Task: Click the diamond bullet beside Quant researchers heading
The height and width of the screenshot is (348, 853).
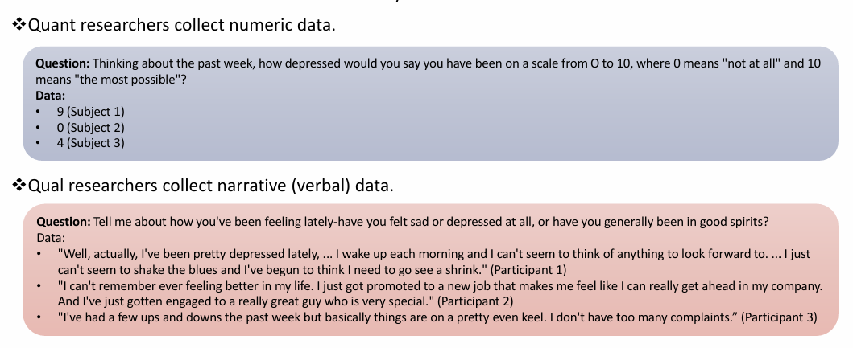Action: (x=19, y=26)
